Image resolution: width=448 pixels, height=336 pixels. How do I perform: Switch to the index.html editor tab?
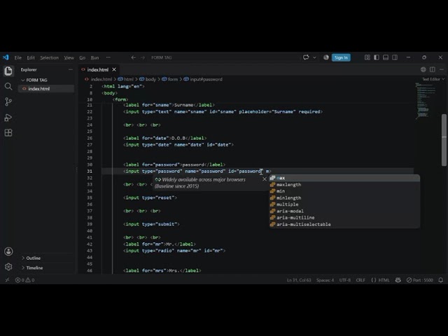point(97,69)
